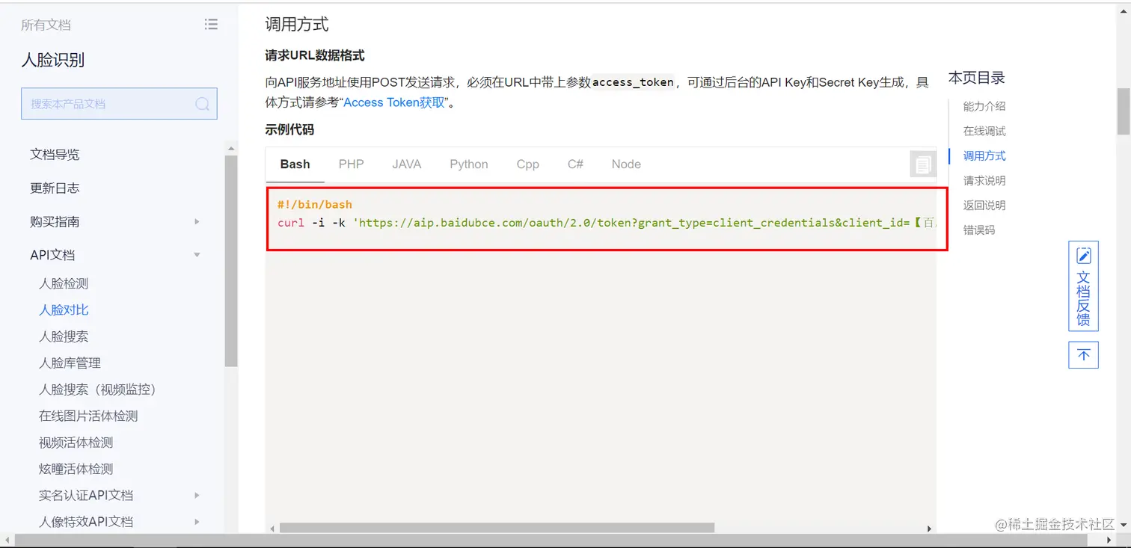
Task: Open 更新日志 in sidebar
Action: (x=55, y=188)
